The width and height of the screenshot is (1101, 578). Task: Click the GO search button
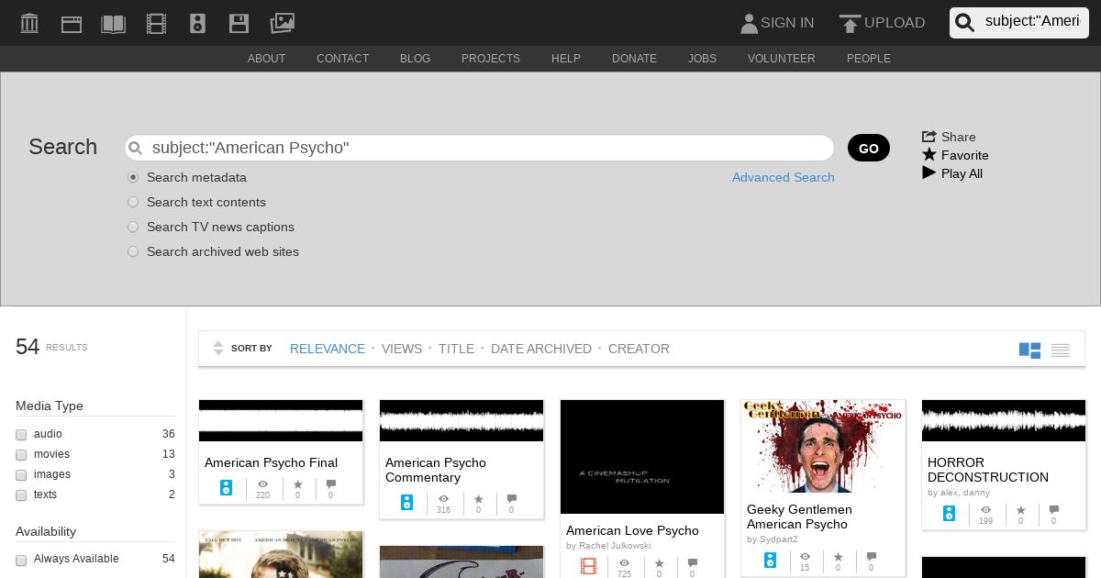pyautogui.click(x=869, y=148)
